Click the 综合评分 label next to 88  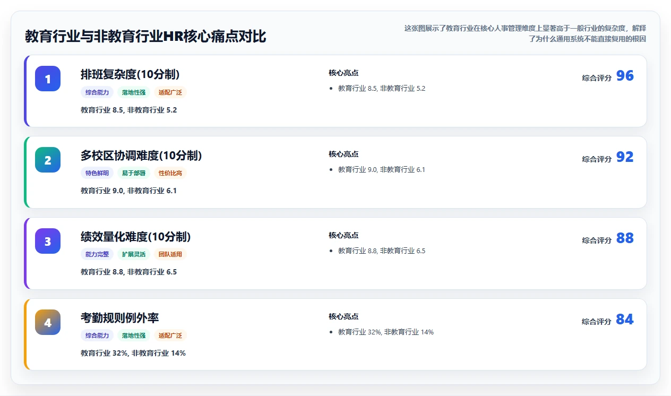(597, 240)
